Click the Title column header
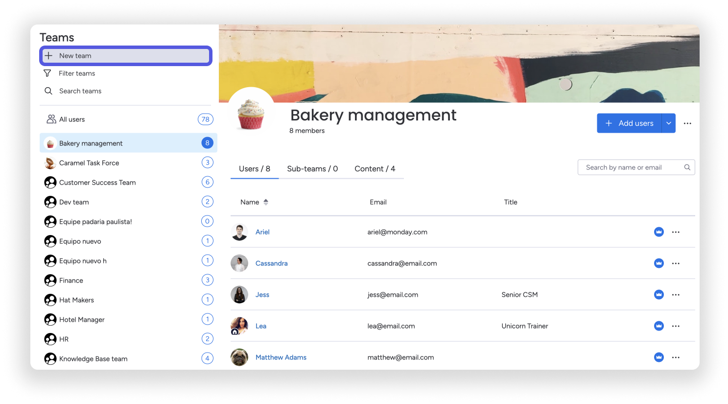 [511, 202]
